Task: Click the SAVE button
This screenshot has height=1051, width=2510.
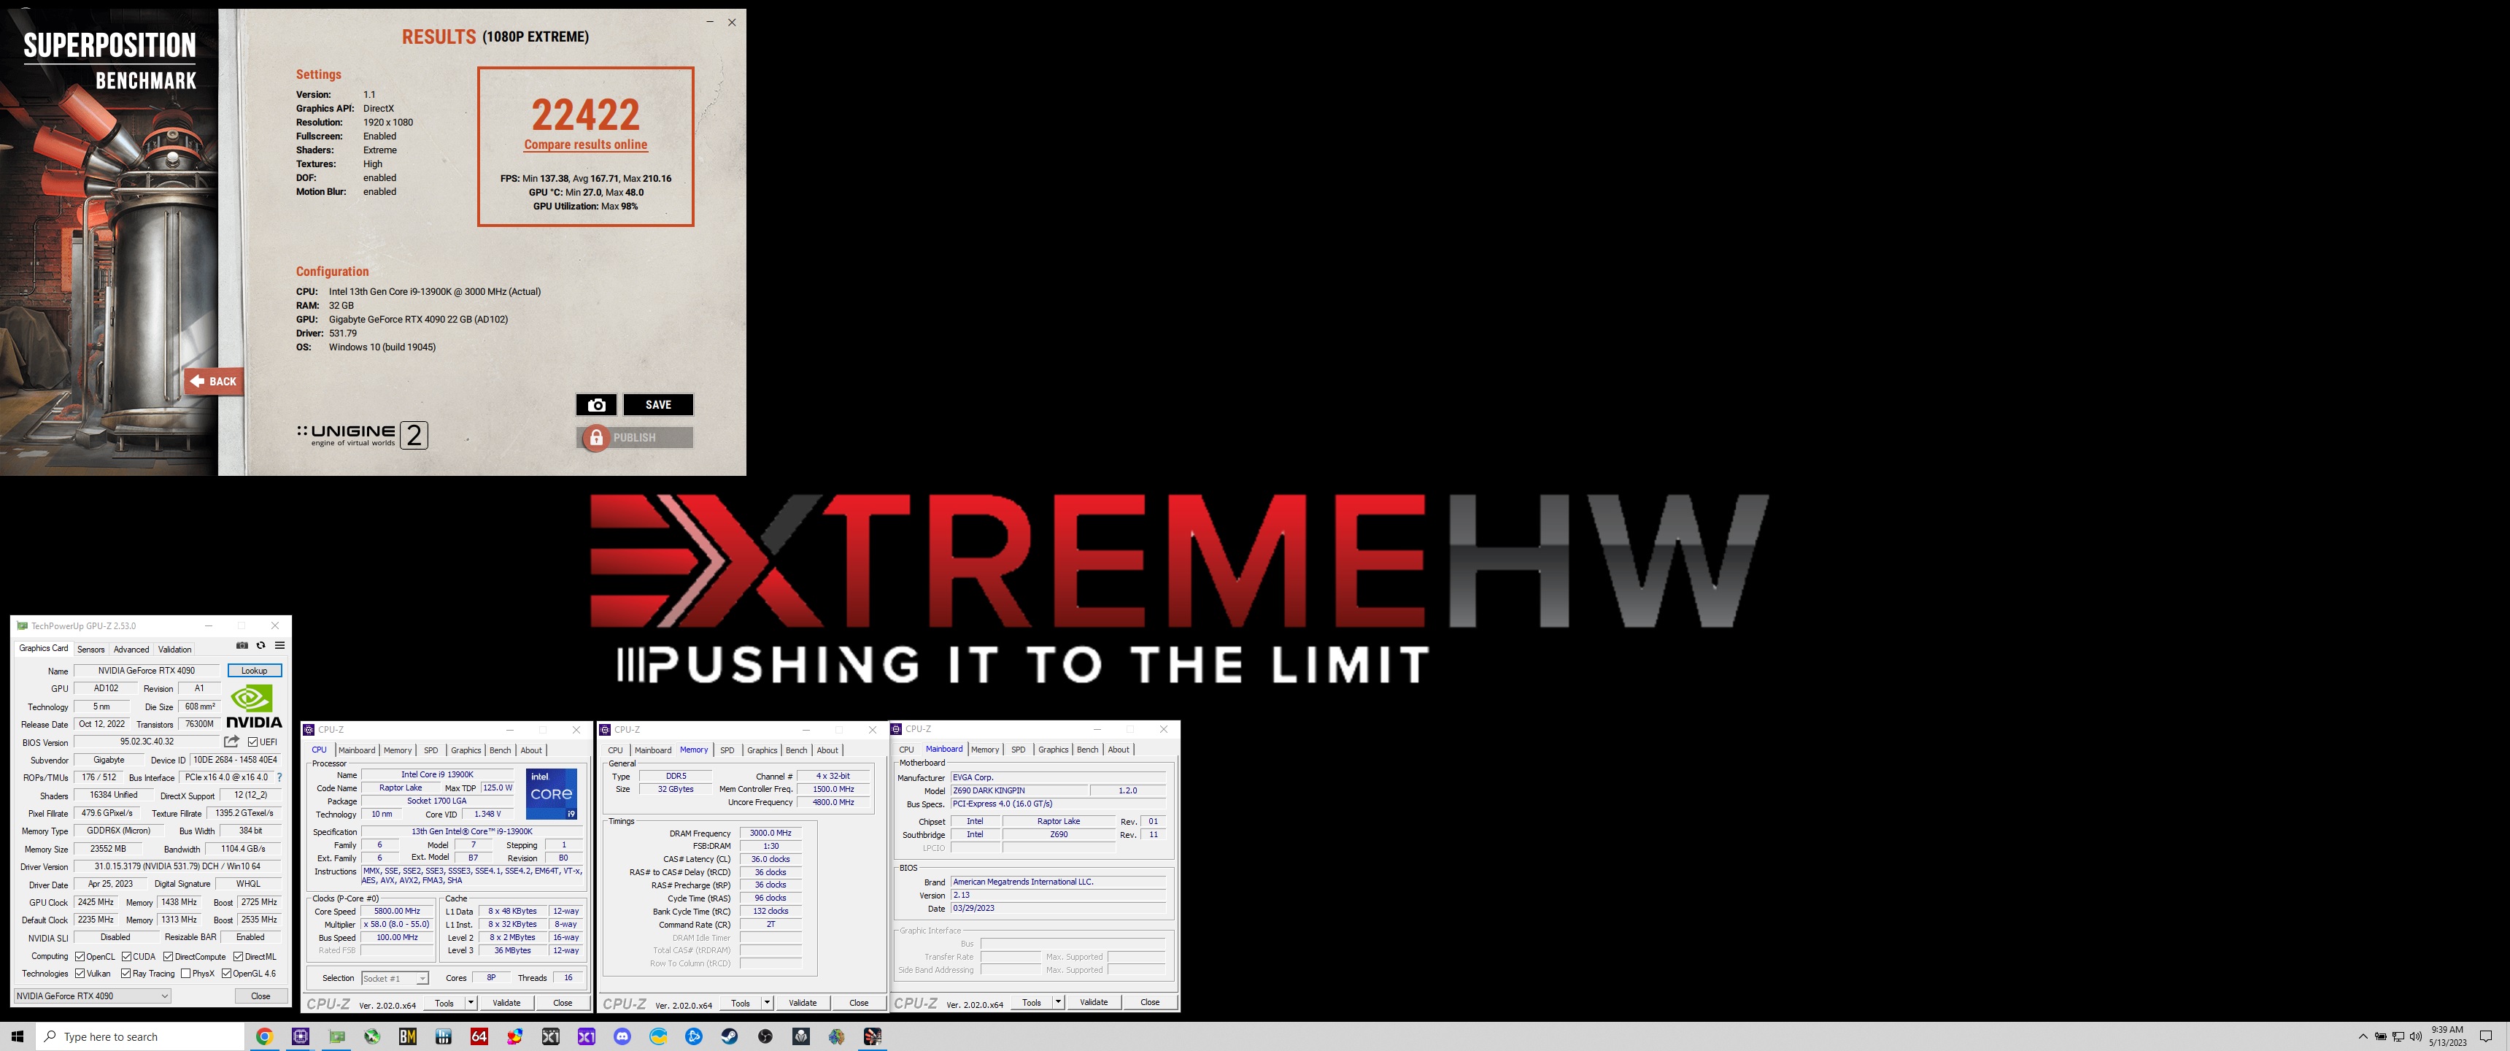Action: 657,404
